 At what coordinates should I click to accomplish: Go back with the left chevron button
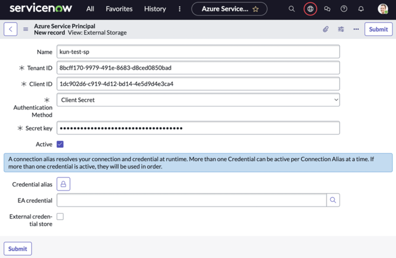(x=11, y=29)
